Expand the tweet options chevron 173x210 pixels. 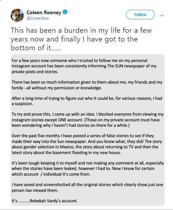point(162,15)
